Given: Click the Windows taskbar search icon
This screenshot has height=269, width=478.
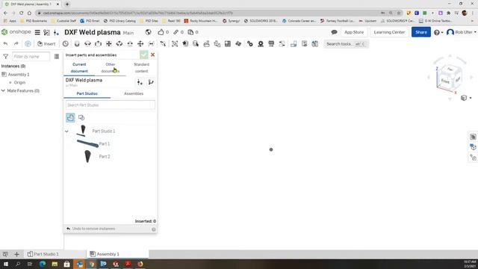Looking at the screenshot, I should [x=18, y=264].
